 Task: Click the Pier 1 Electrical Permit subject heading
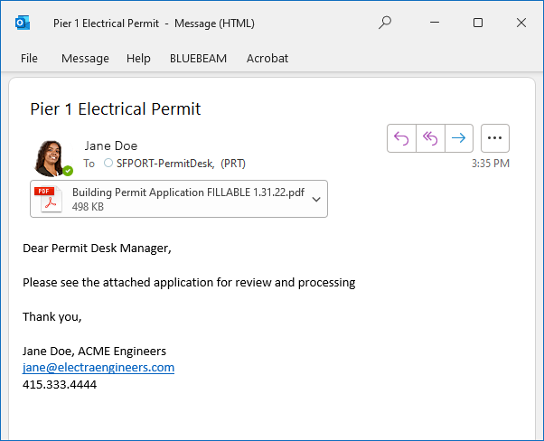pyautogui.click(x=115, y=109)
